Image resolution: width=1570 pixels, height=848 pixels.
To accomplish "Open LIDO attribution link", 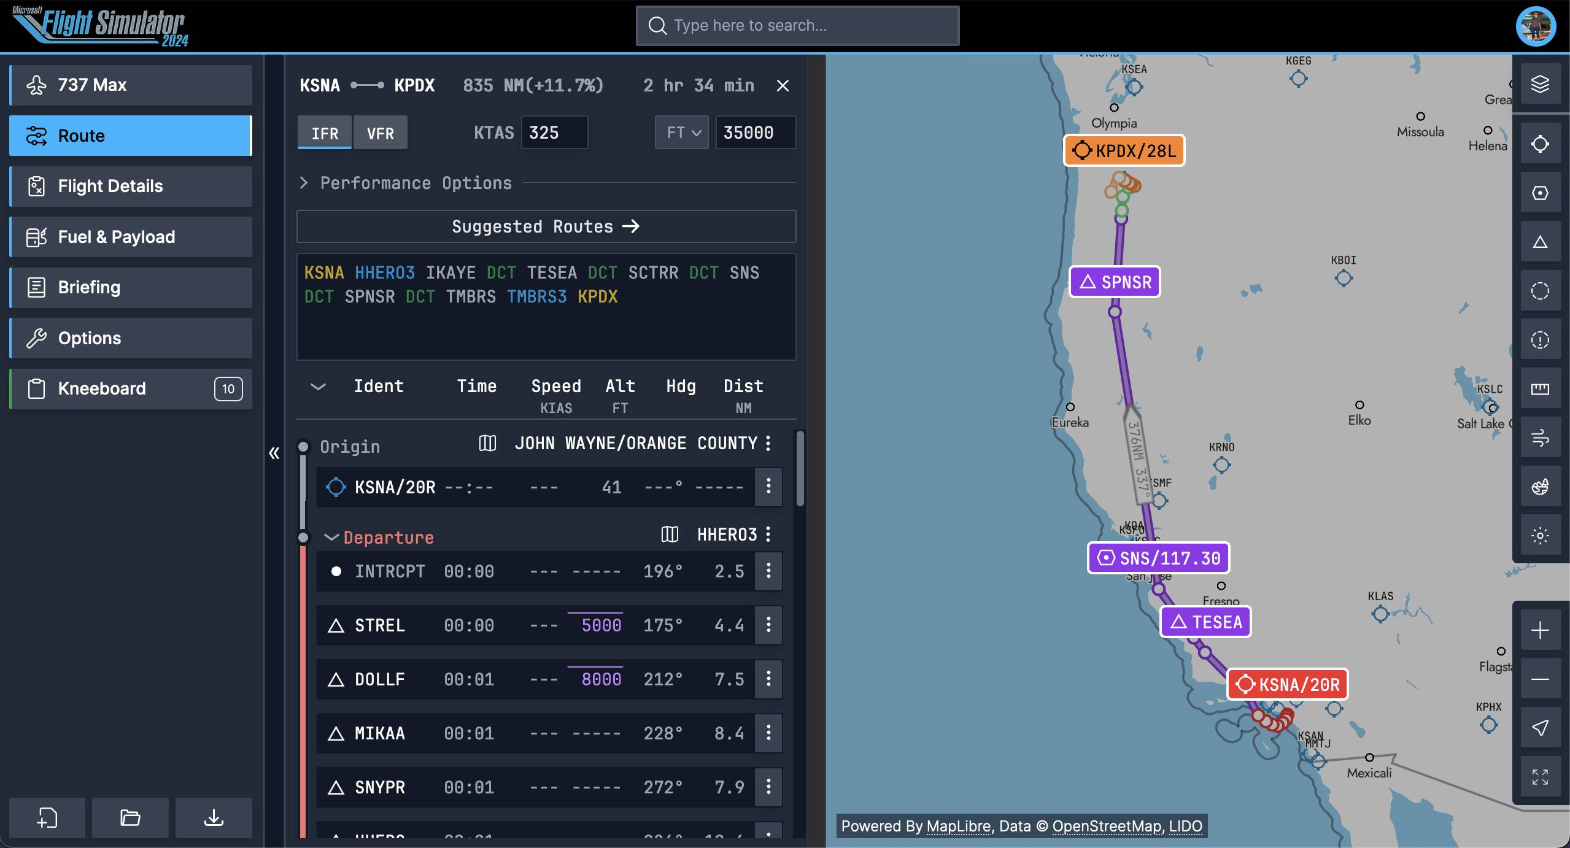I will [x=1185, y=826].
